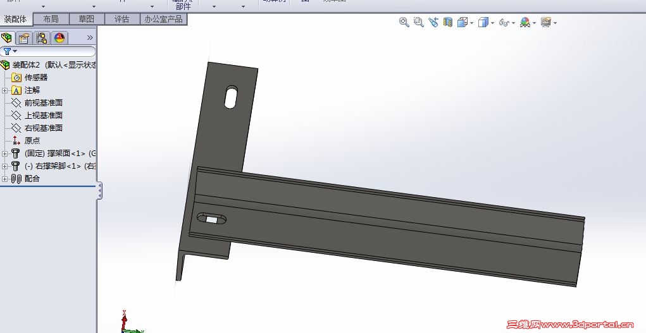Screen dimensions: 646x333
Task: Switch to PropertyManager tab icon
Action: point(24,39)
